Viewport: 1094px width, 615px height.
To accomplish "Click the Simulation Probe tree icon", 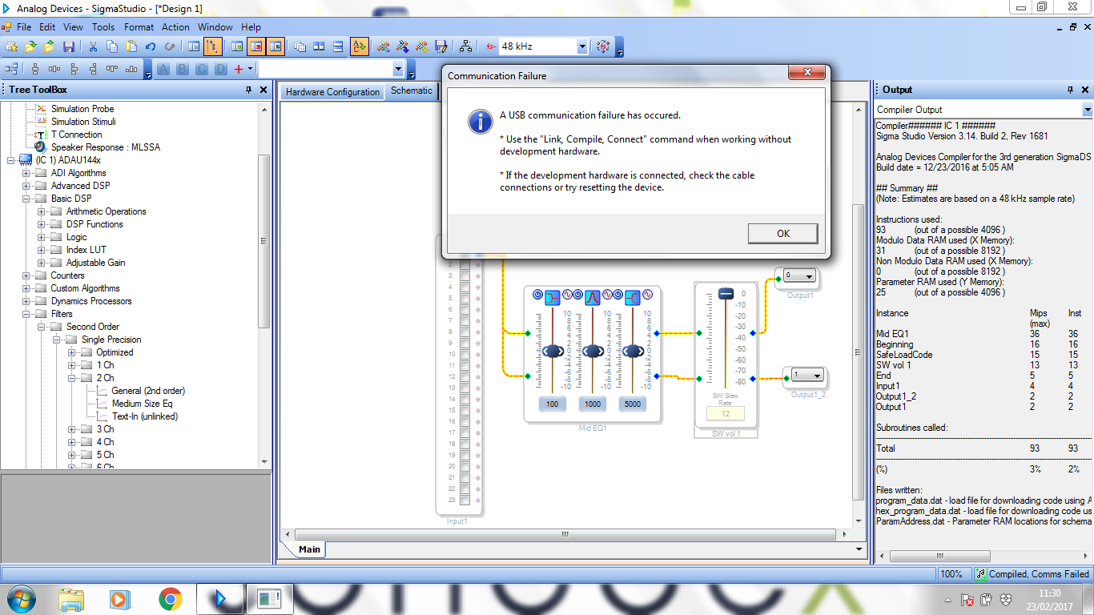I will [42, 109].
